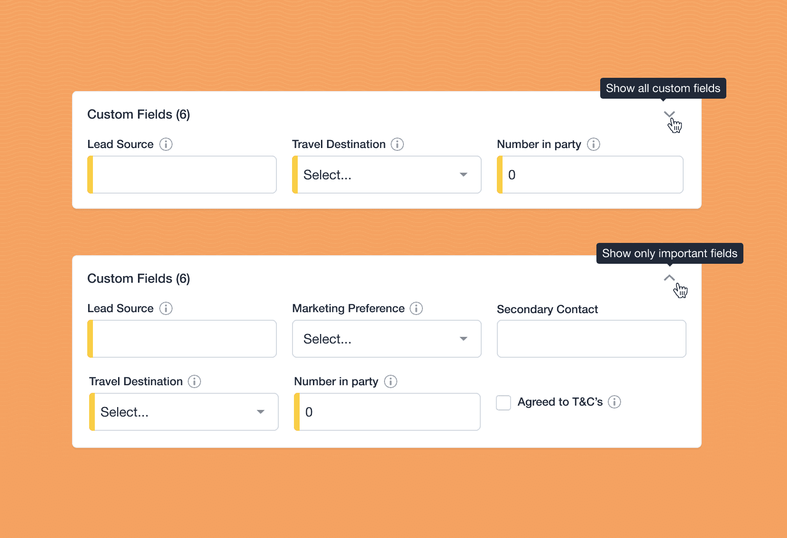787x538 pixels.
Task: Click info icon next to lower Lead Source
Action: [x=166, y=308]
